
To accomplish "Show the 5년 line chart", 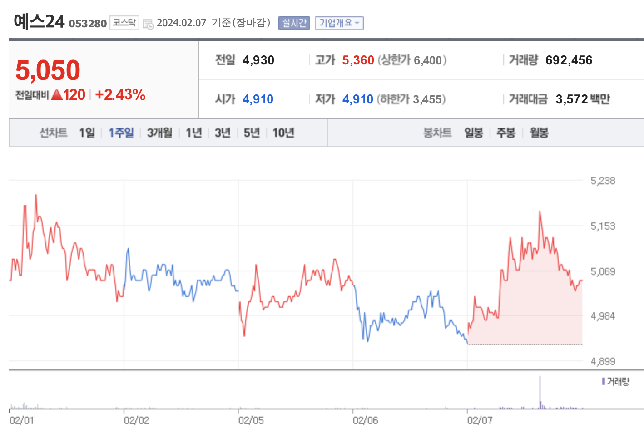I will (x=252, y=133).
